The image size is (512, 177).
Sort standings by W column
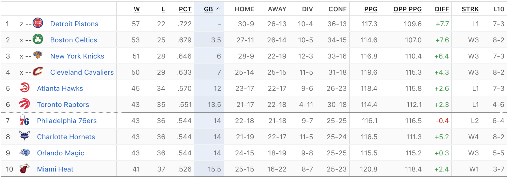[137, 9]
